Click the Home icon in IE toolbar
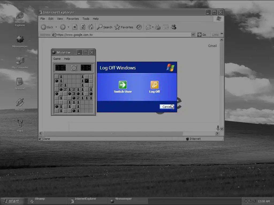Image resolution: width=274 pixels, height=205 pixels. 91,27
